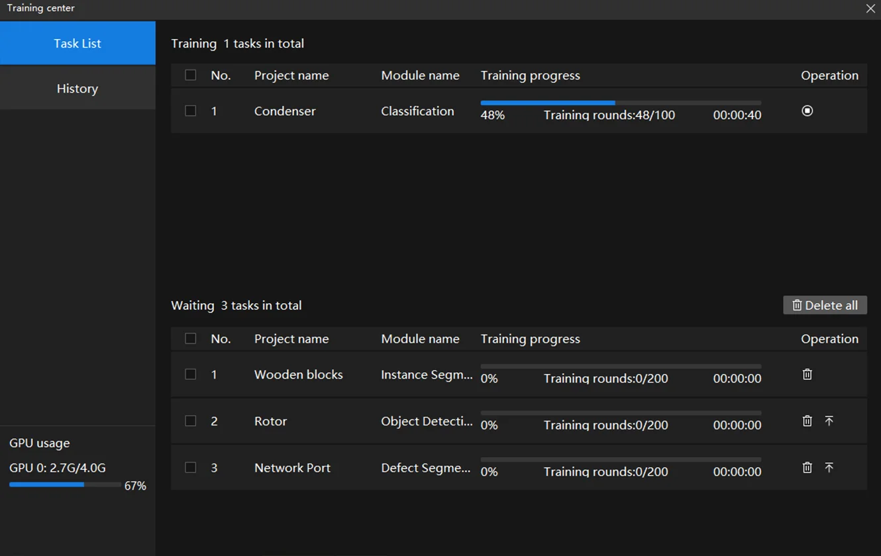Viewport: 881px width, 556px height.
Task: Select all tasks in Training table header
Action: coord(190,75)
